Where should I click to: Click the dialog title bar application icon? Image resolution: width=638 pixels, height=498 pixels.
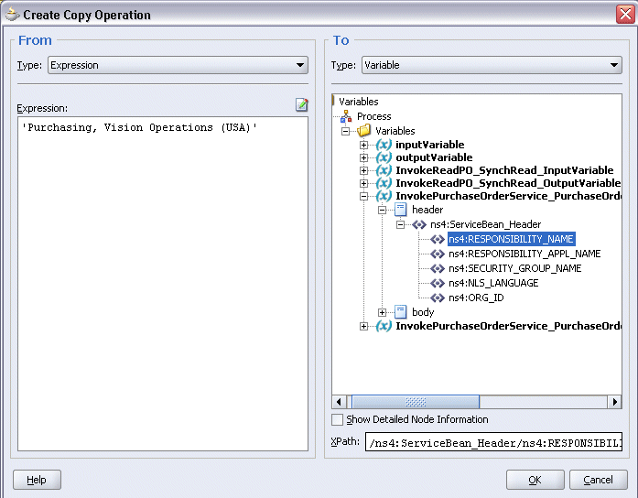point(12,15)
